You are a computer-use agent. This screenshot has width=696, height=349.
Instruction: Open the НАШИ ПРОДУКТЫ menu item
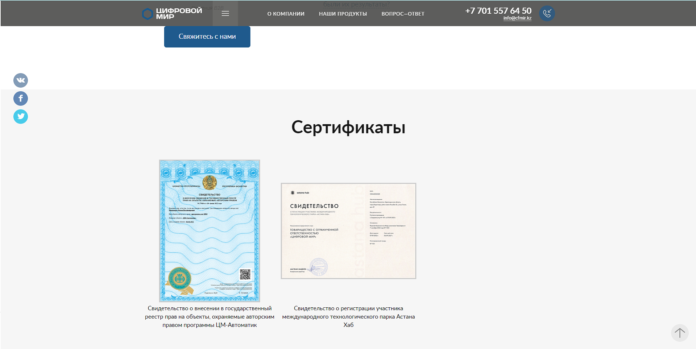(x=343, y=14)
